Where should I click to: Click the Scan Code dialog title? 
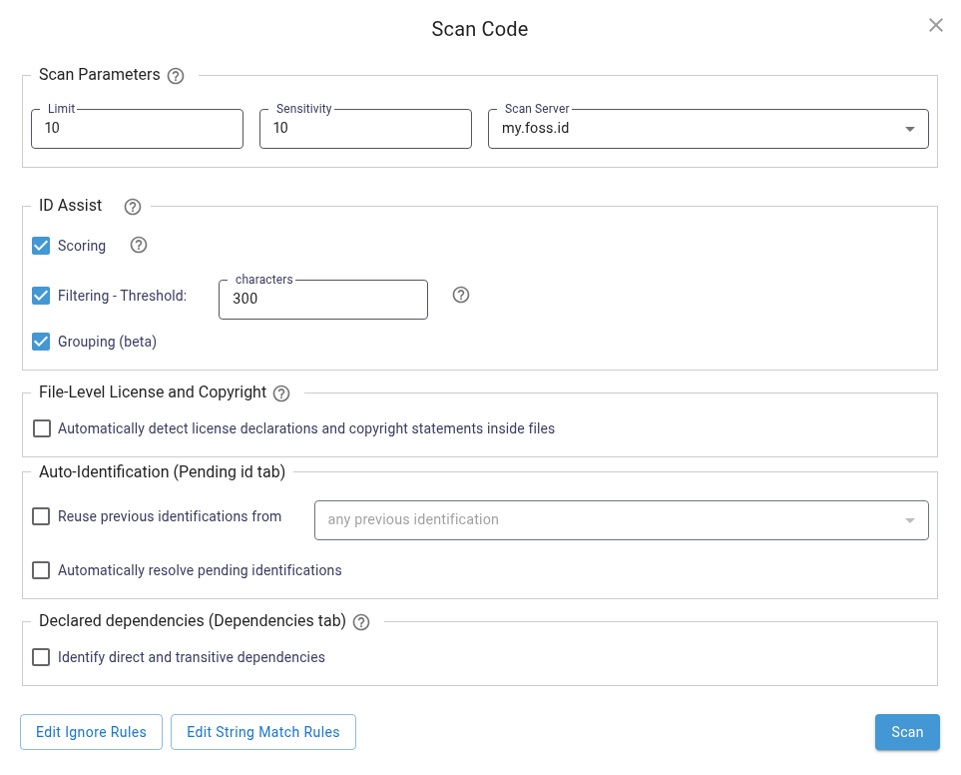[x=480, y=29]
